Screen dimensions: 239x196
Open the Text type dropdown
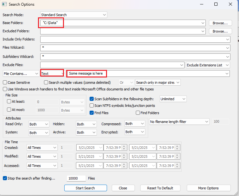click(x=52, y=74)
